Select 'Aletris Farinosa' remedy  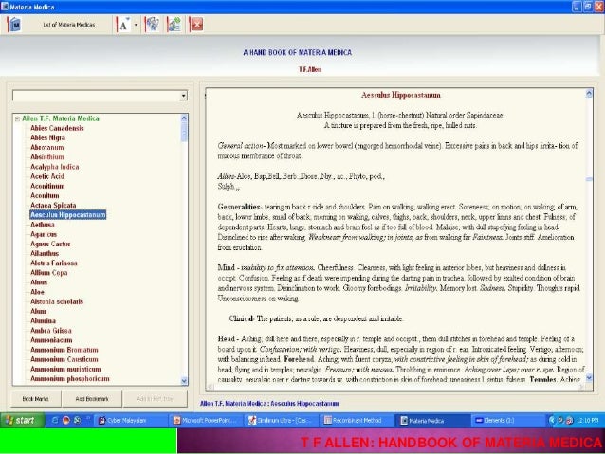click(54, 263)
